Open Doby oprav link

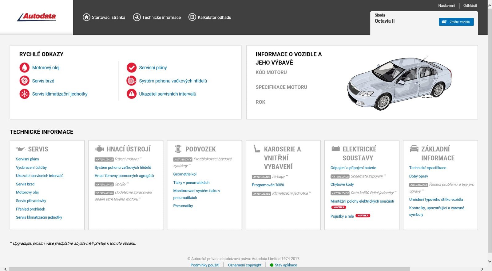[419, 176]
